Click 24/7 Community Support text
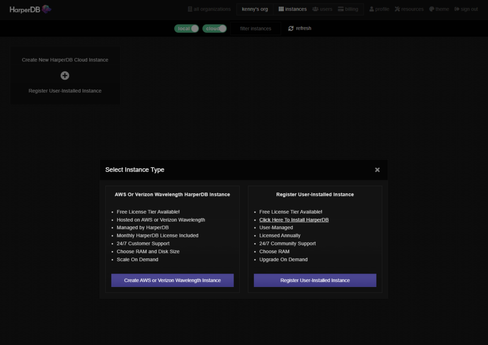The height and width of the screenshot is (345, 488). (287, 244)
